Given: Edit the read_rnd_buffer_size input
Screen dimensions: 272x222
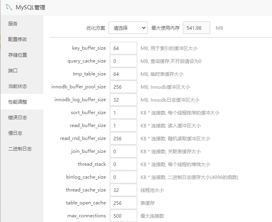Looking at the screenshot, I should (x=123, y=138).
